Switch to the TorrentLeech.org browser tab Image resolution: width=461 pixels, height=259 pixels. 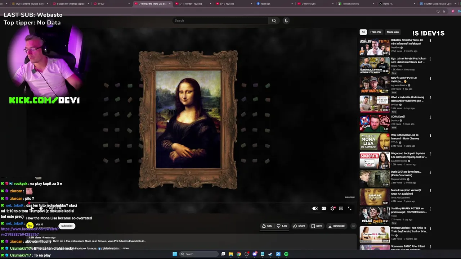click(x=357, y=4)
